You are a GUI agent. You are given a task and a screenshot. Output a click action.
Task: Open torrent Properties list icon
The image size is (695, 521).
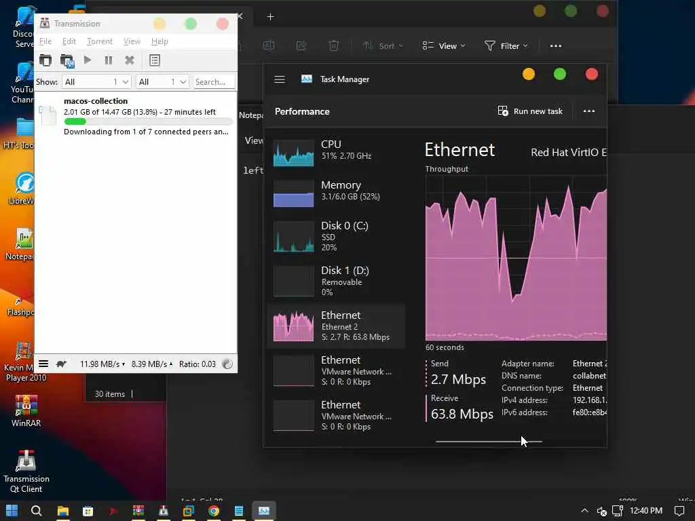point(155,60)
